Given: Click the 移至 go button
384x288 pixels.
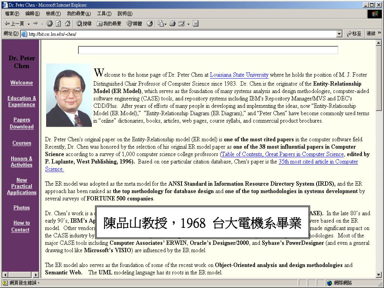Looking at the screenshot, I should (354, 34).
